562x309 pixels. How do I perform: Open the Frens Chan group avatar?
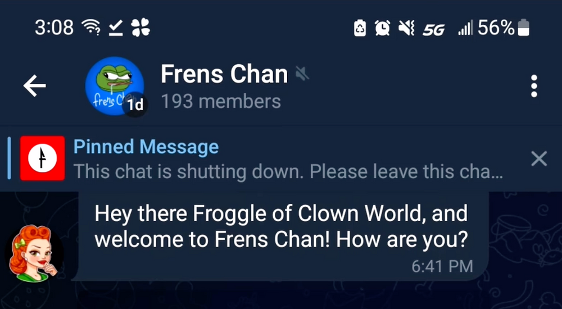[x=115, y=86]
